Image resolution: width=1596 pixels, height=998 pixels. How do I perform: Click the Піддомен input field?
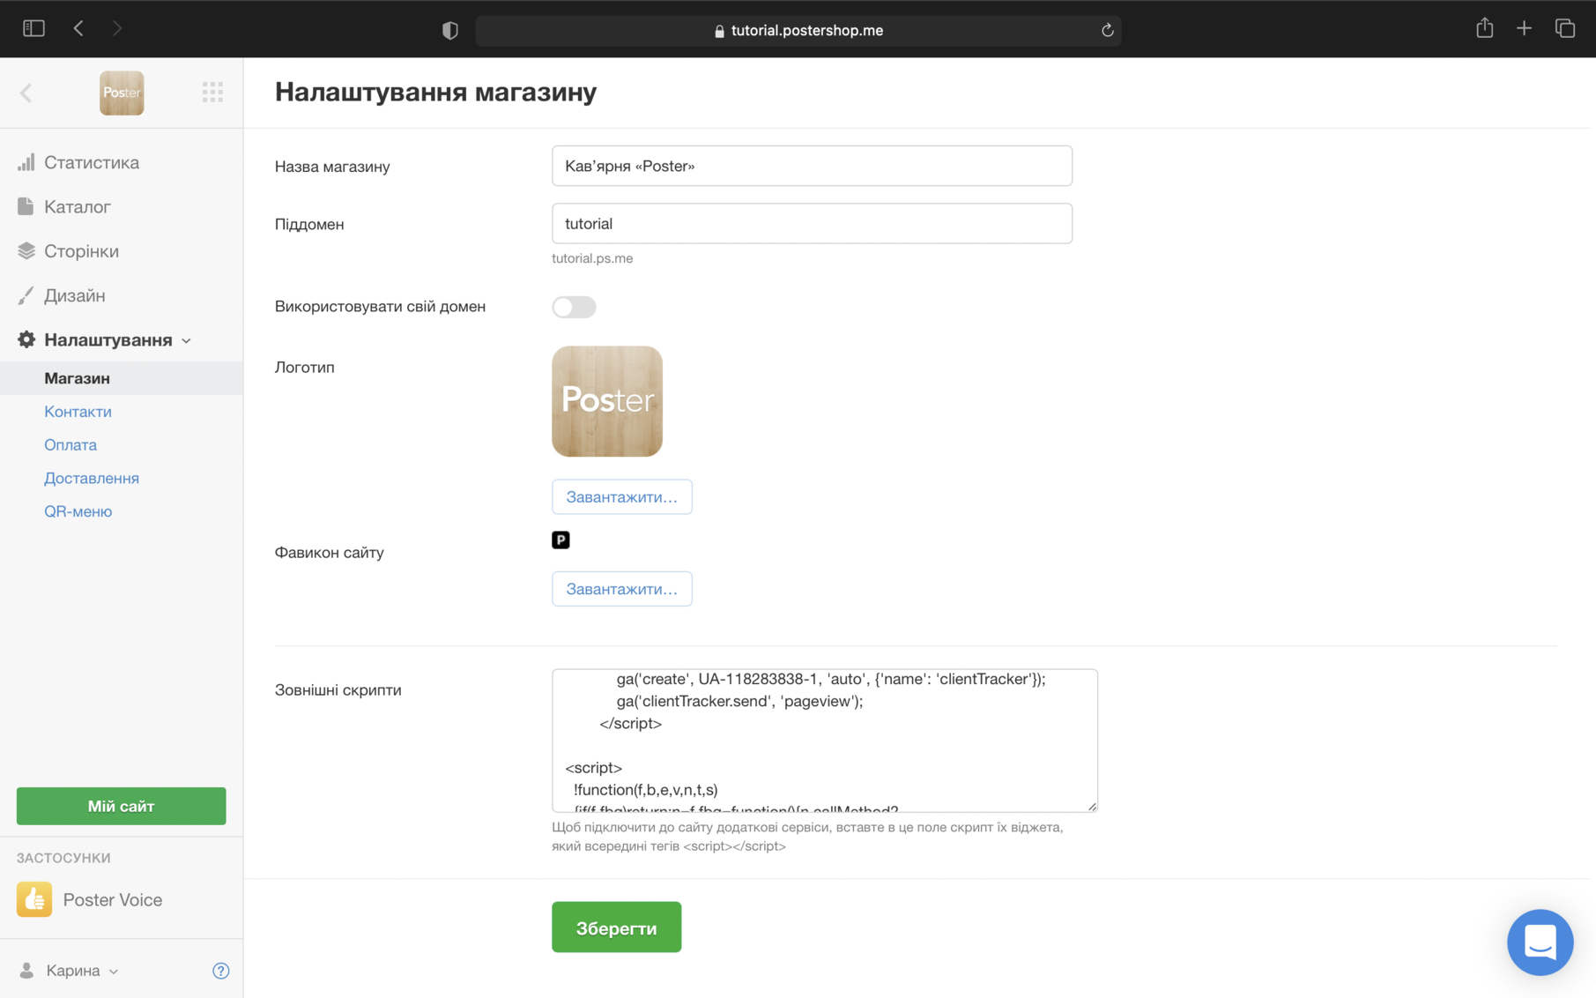pos(812,224)
